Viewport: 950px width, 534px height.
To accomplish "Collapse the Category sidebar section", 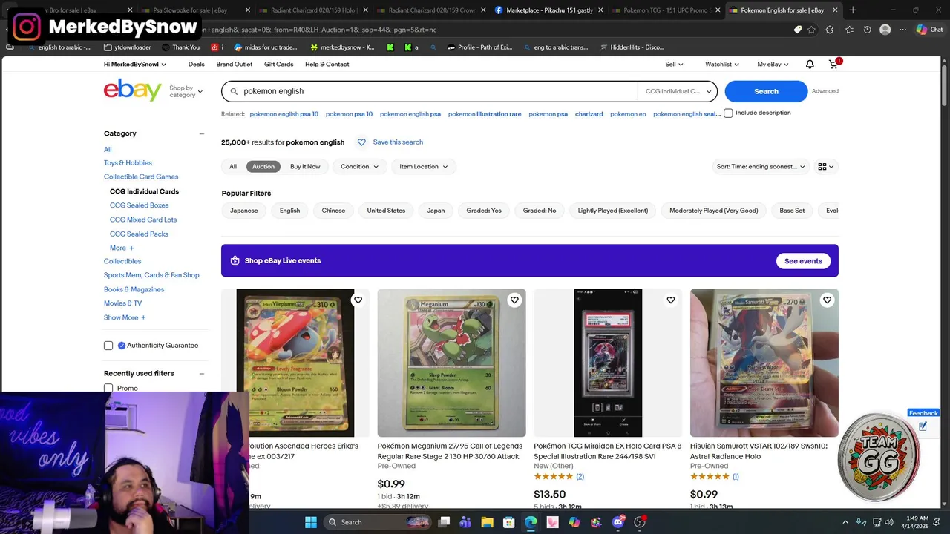I will click(x=202, y=133).
